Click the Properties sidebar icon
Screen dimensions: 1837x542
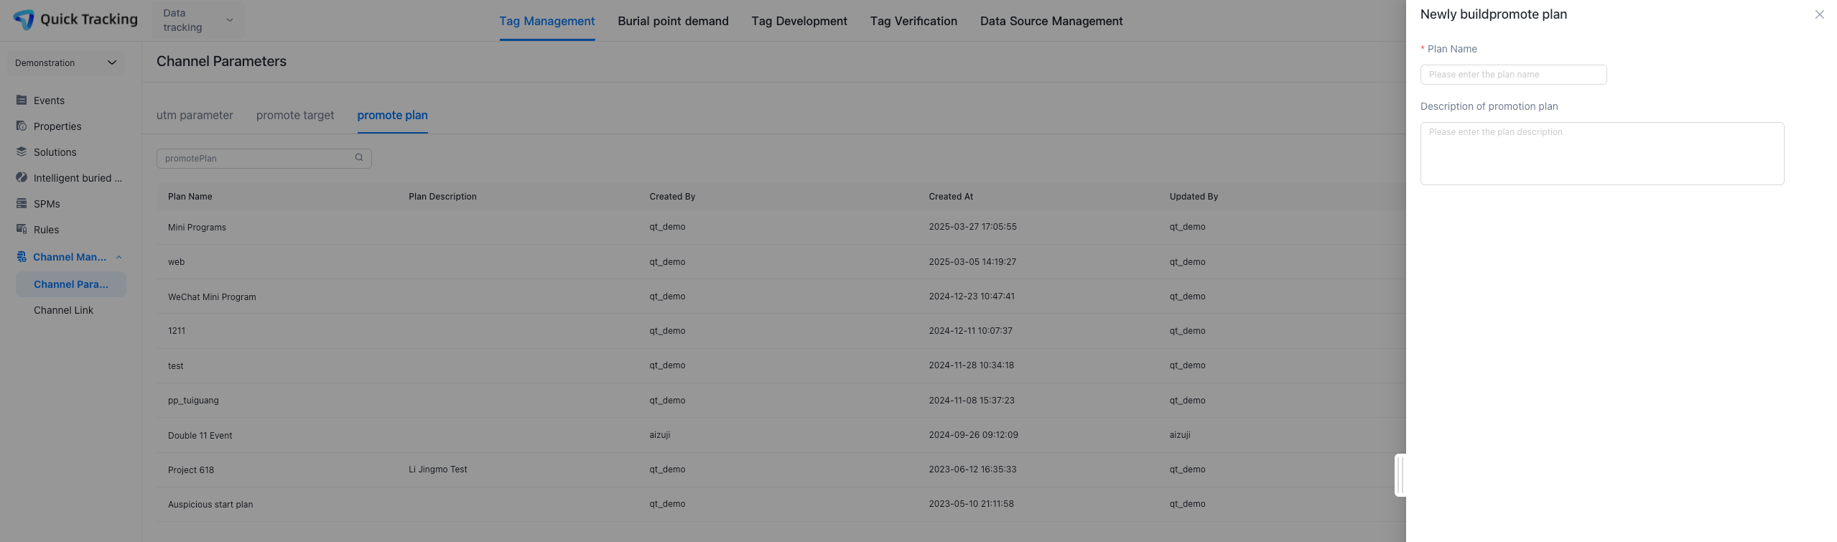coord(22,126)
